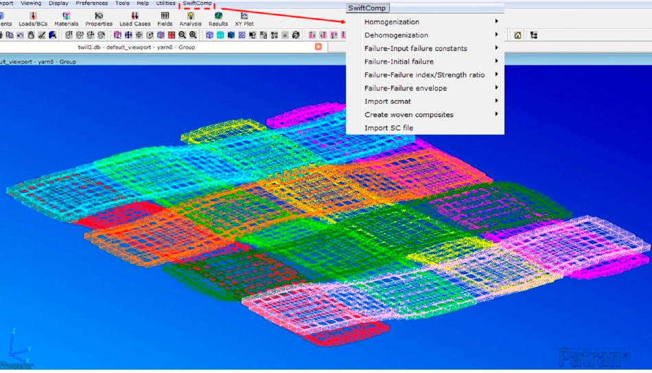Screen dimensions: 652x373
Task: Open the Analysis application lightbulb icon
Action: click(190, 16)
